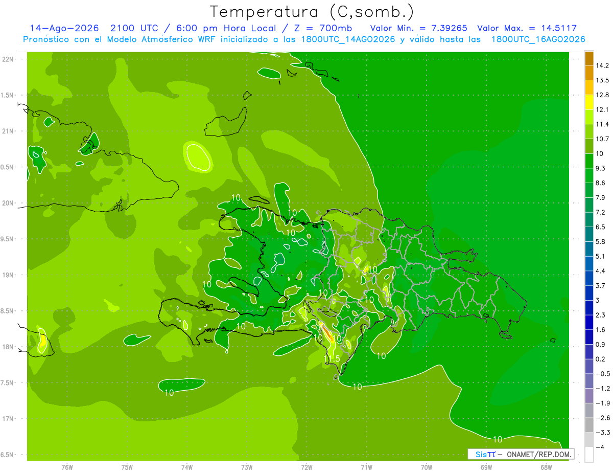
Task: Pick the legend swatch between 10.7 and 11.4
Action: click(589, 131)
